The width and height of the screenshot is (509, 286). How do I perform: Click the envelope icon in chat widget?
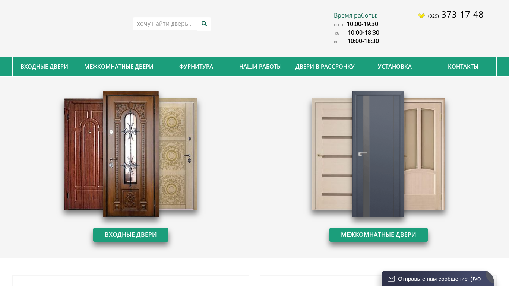[391, 279]
